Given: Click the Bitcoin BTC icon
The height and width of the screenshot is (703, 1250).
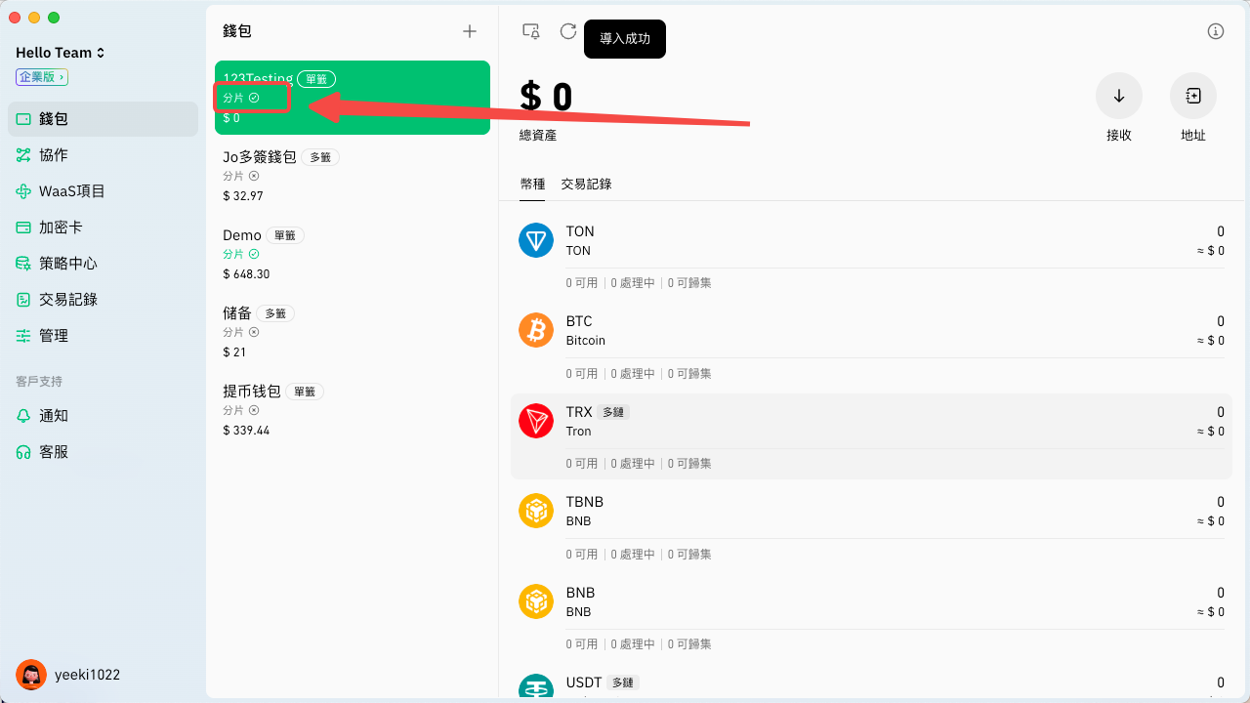Looking at the screenshot, I should pos(536,330).
